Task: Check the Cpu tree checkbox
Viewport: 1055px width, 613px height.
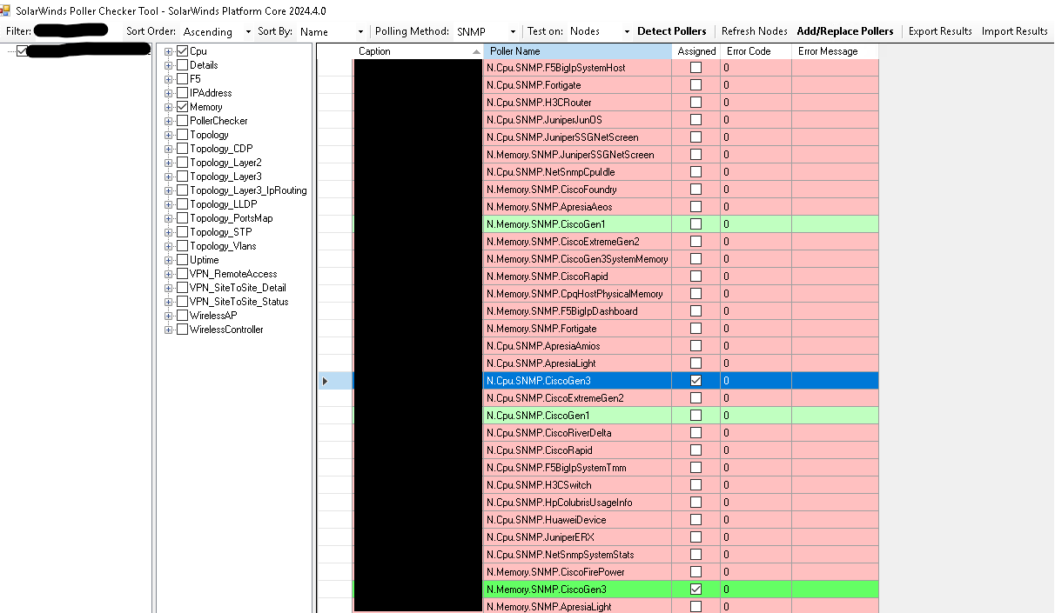Action: click(x=182, y=51)
